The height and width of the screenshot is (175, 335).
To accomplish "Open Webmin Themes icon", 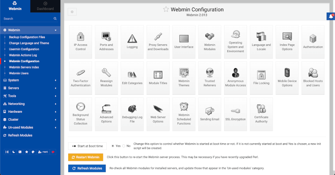I will click(x=184, y=78).
